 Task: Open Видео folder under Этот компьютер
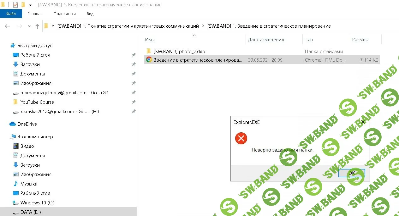tap(27, 146)
